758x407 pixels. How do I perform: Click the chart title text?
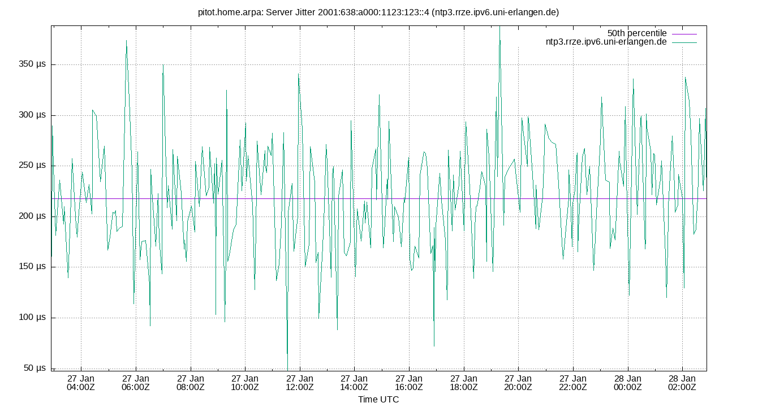[378, 11]
